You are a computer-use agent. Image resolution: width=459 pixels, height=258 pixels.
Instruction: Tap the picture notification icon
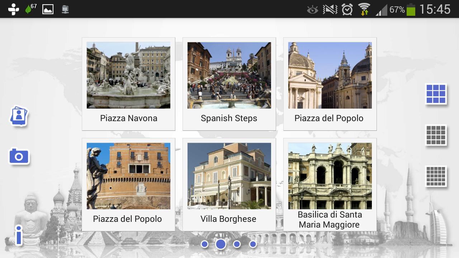coord(48,9)
